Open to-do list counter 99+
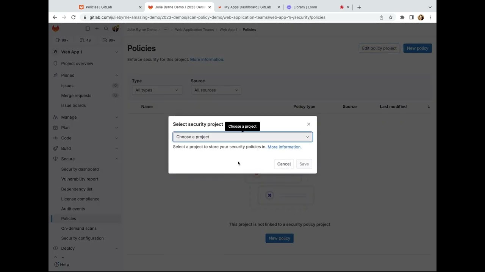This screenshot has height=272, width=485. point(109,40)
